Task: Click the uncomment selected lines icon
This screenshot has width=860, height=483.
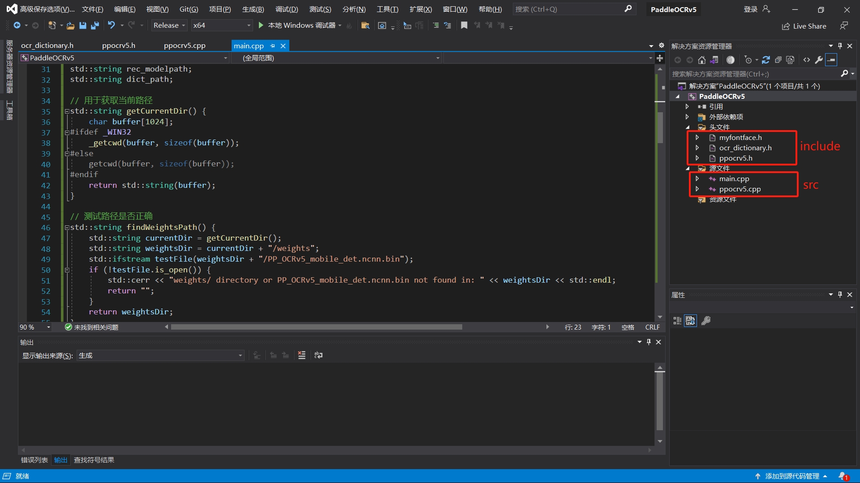Action: 447,25
